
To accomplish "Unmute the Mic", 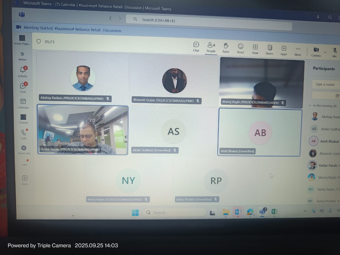I will click(335, 52).
